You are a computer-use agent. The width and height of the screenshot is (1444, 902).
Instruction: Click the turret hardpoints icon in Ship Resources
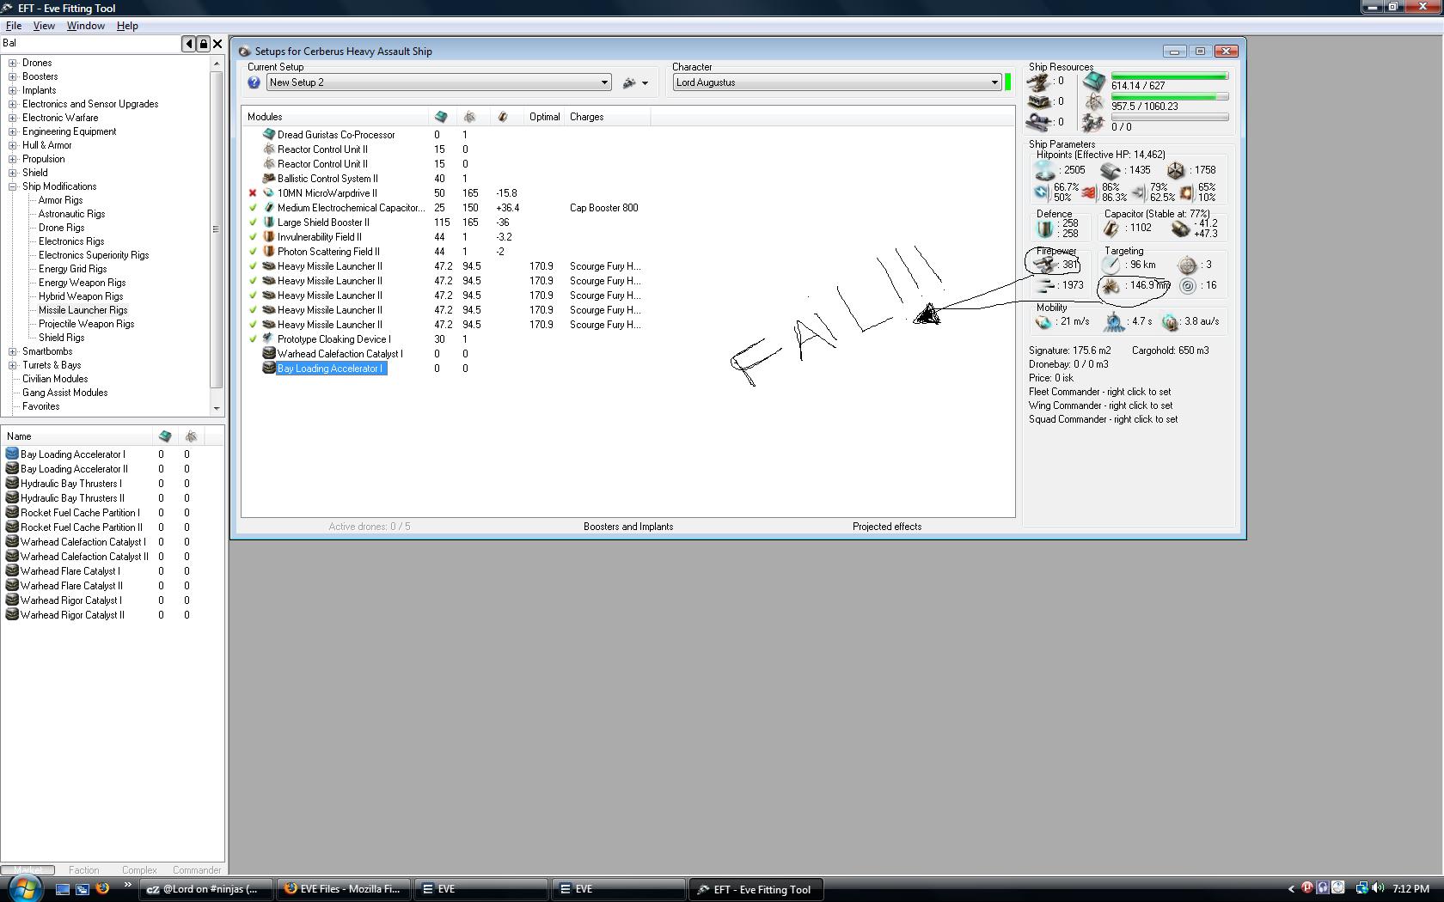(1040, 82)
